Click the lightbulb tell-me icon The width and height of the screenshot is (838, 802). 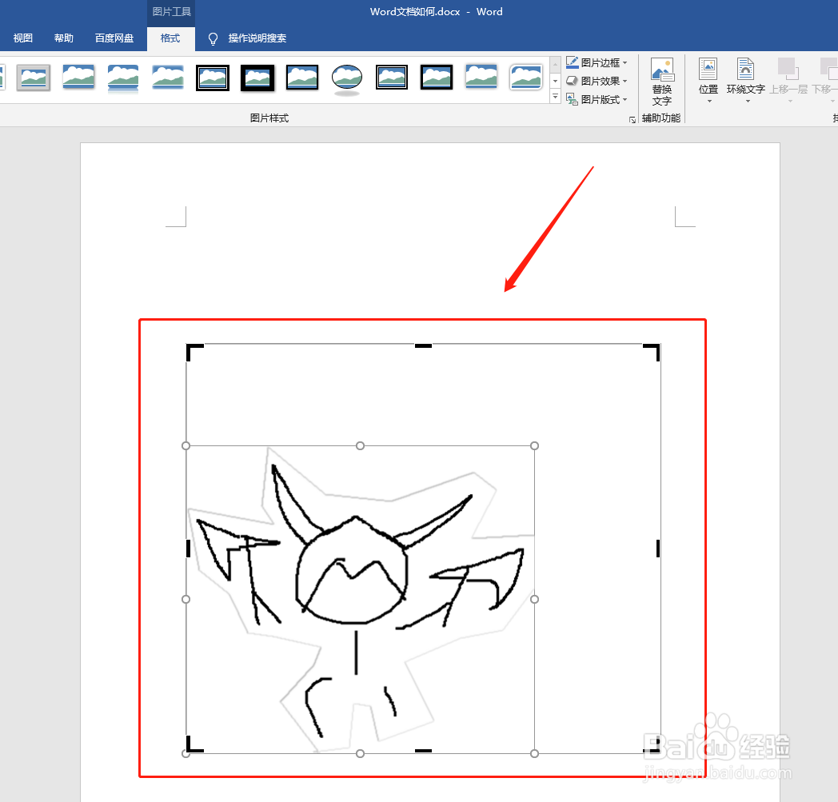[x=213, y=38]
